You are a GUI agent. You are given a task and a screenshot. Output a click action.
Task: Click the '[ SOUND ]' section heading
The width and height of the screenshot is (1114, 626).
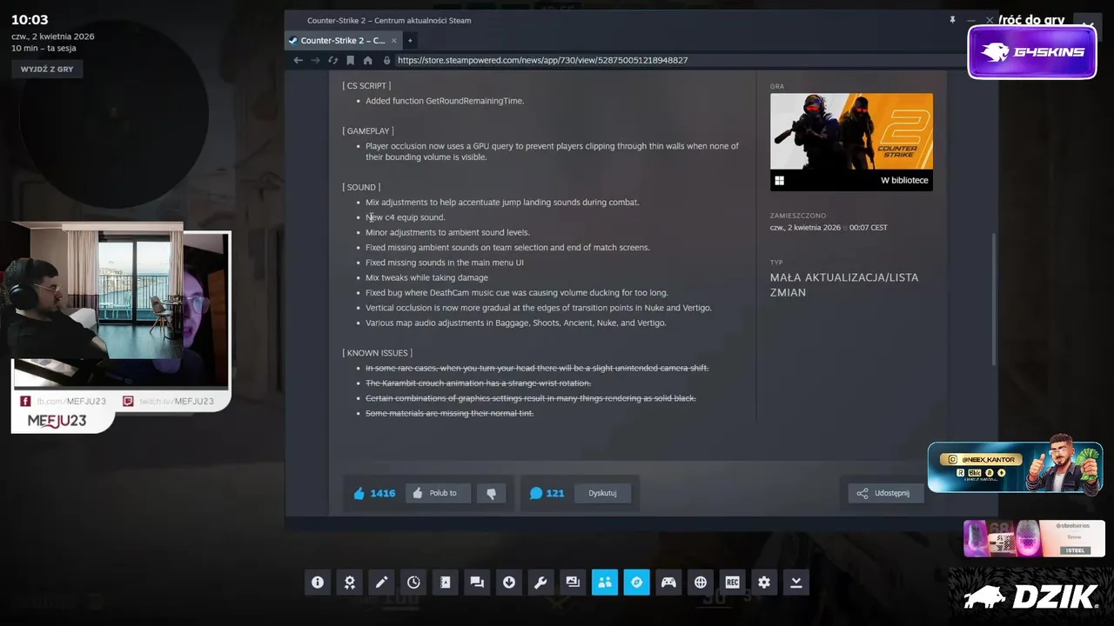[361, 187]
